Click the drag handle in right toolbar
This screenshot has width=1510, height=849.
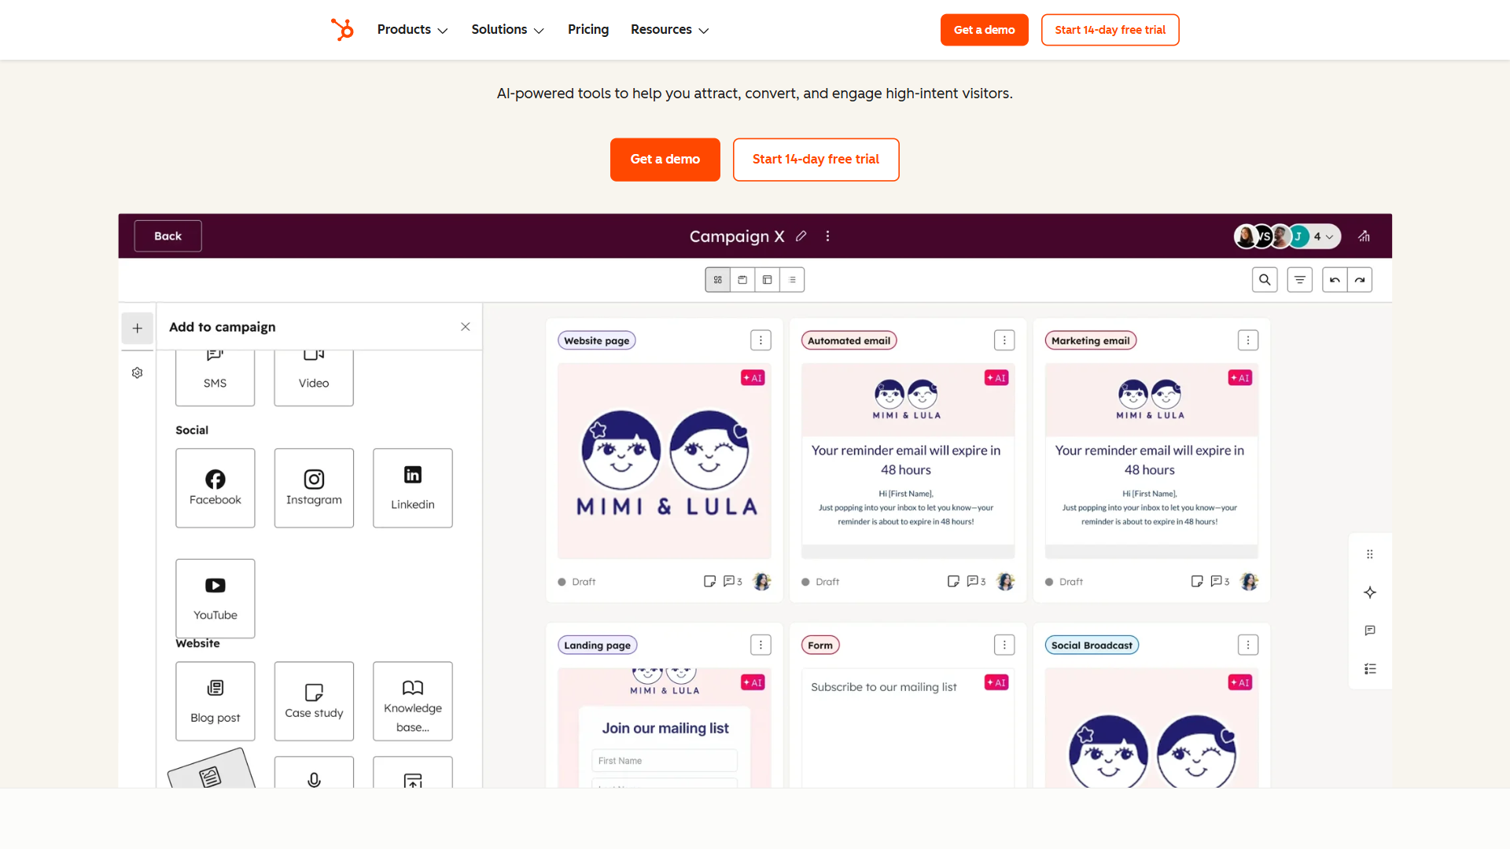pyautogui.click(x=1370, y=554)
